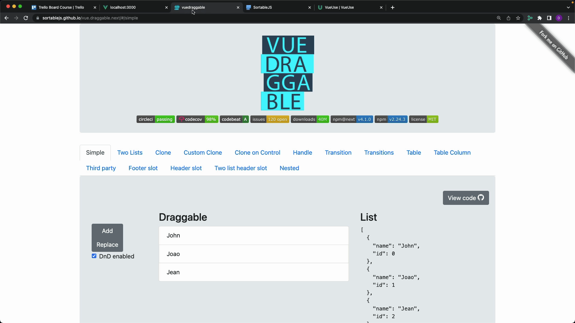Click the "name": "John" JSON line
Screen dimensions: 575x323
click(396, 246)
